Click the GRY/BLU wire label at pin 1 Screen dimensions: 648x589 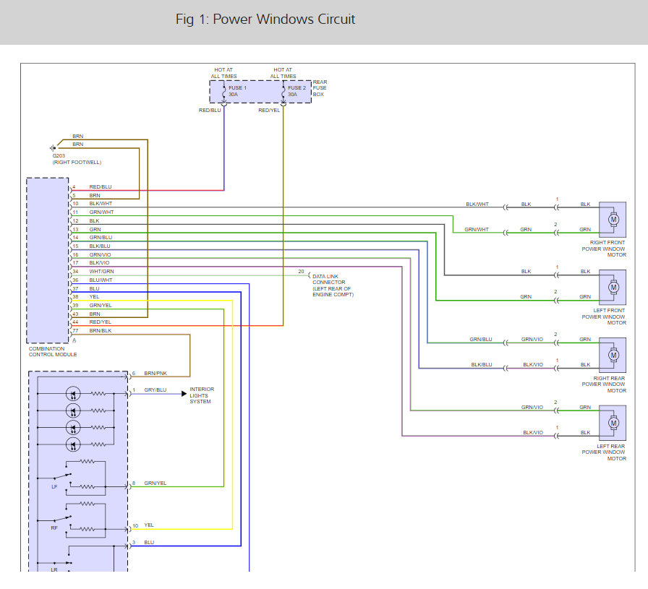click(155, 390)
